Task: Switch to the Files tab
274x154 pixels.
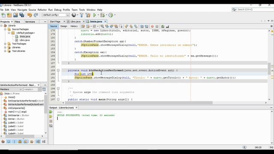Action: click(17, 22)
